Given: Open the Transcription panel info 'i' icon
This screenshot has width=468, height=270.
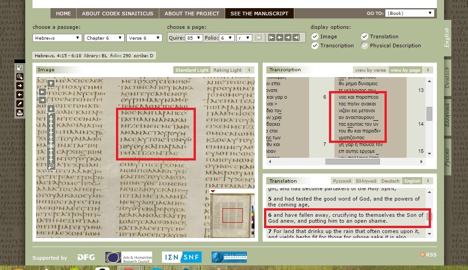Looking at the screenshot, I should click(428, 70).
